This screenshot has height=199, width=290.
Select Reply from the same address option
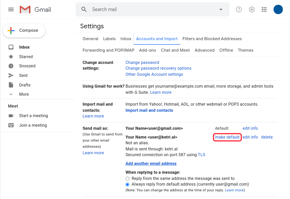click(x=127, y=179)
